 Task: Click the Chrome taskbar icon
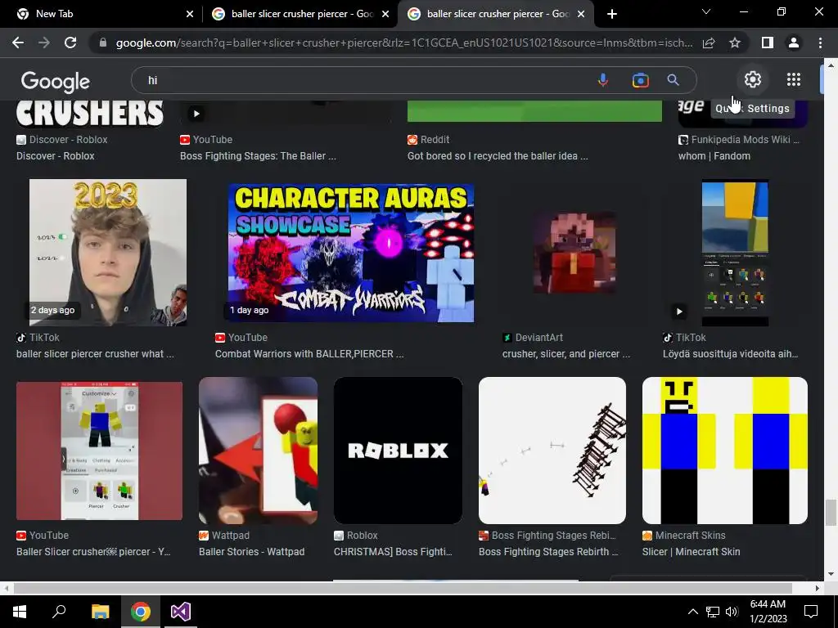pos(141,612)
